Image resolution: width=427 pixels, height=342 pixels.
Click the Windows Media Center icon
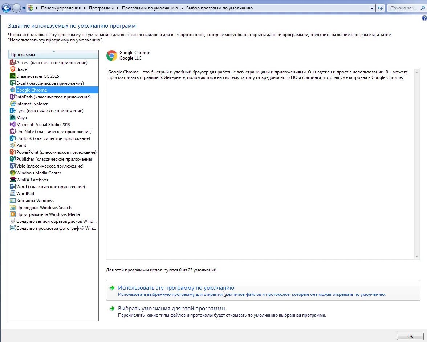coord(12,173)
